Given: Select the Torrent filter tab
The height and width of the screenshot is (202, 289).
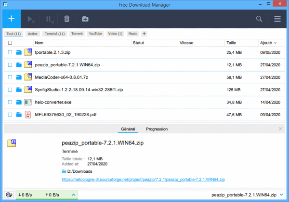Looking at the screenshot, I should 77,34.
